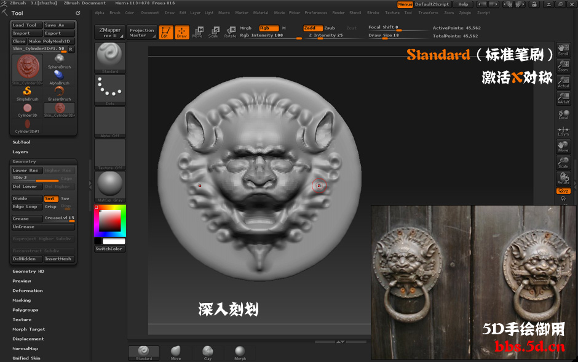The width and height of the screenshot is (578, 362).
Task: Expand the Deformation section
Action: (x=28, y=291)
